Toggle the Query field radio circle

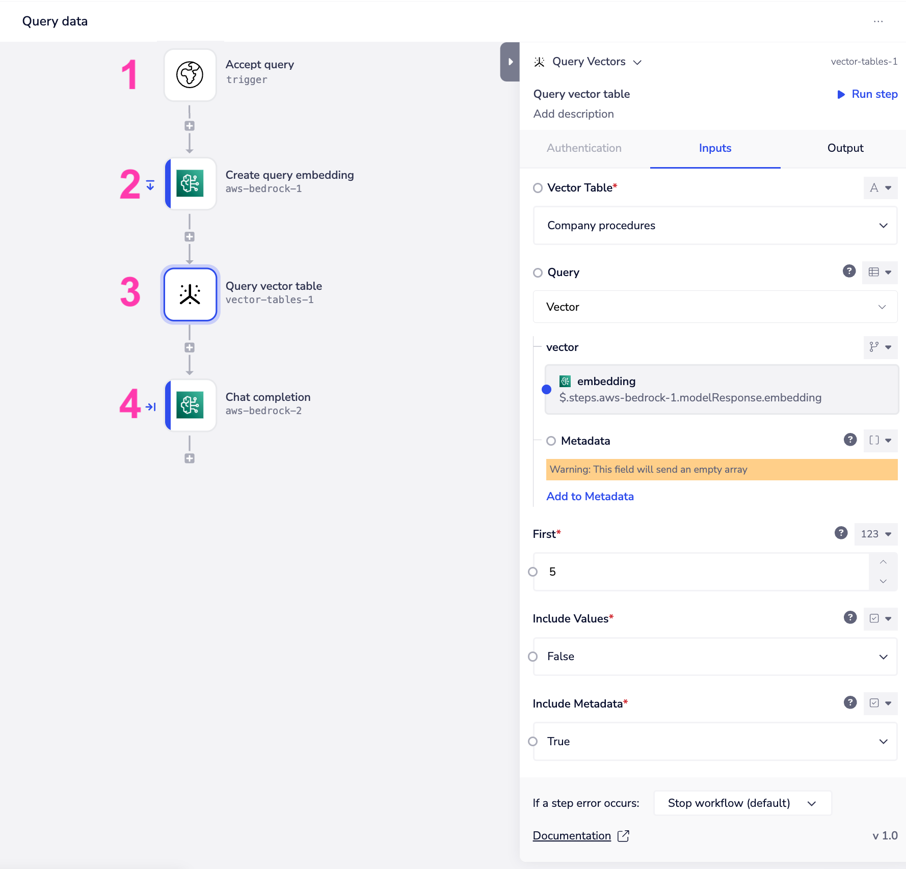(x=538, y=273)
